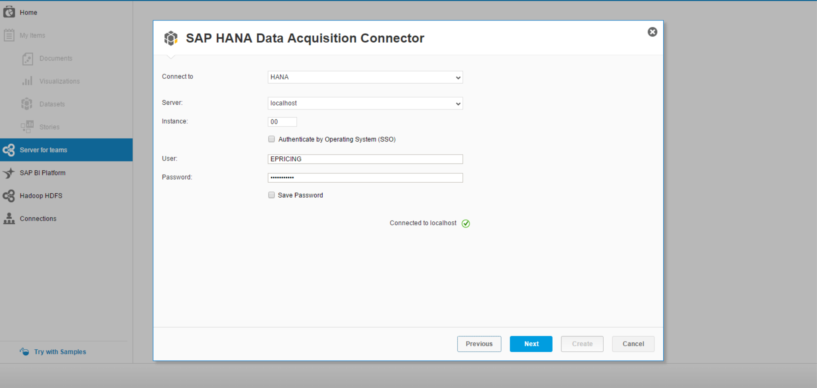Click the dialog title SAP HANA Data Acquisition Connector
Screen dimensions: 817x388
(x=305, y=38)
